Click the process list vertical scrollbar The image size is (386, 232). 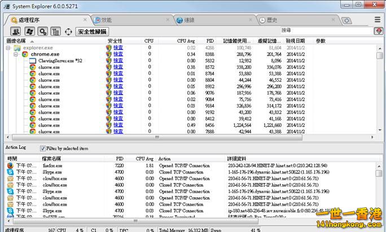(380, 90)
